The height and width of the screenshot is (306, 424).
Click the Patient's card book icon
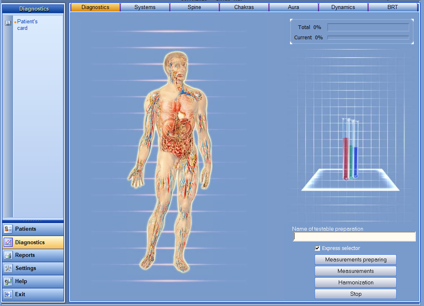point(8,23)
